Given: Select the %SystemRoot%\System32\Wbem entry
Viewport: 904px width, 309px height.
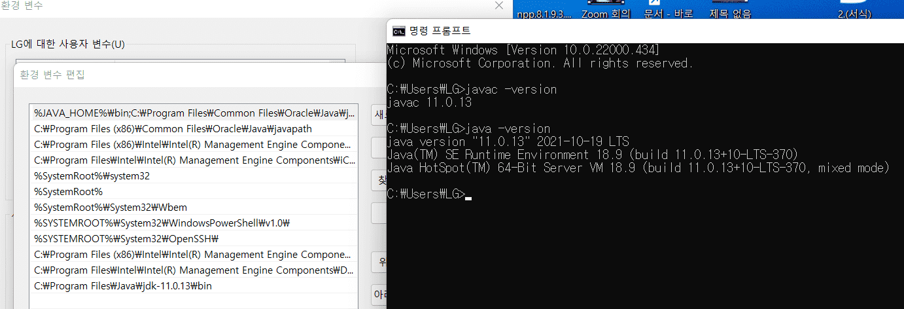Looking at the screenshot, I should click(194, 207).
